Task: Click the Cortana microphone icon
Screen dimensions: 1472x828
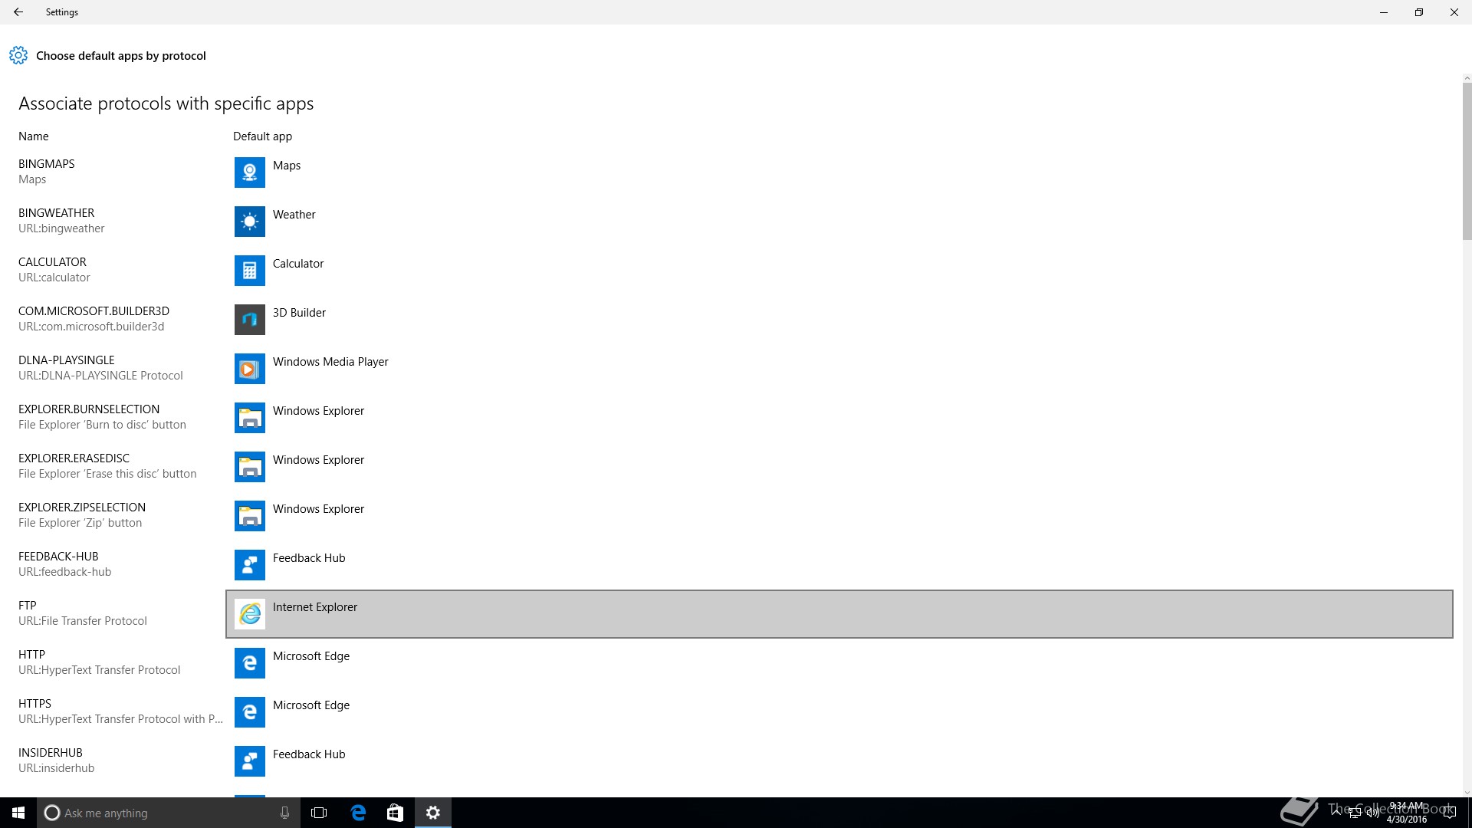Action: pos(284,813)
